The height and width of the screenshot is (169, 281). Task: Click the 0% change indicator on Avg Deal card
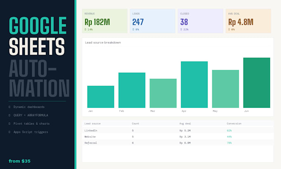[231, 29]
